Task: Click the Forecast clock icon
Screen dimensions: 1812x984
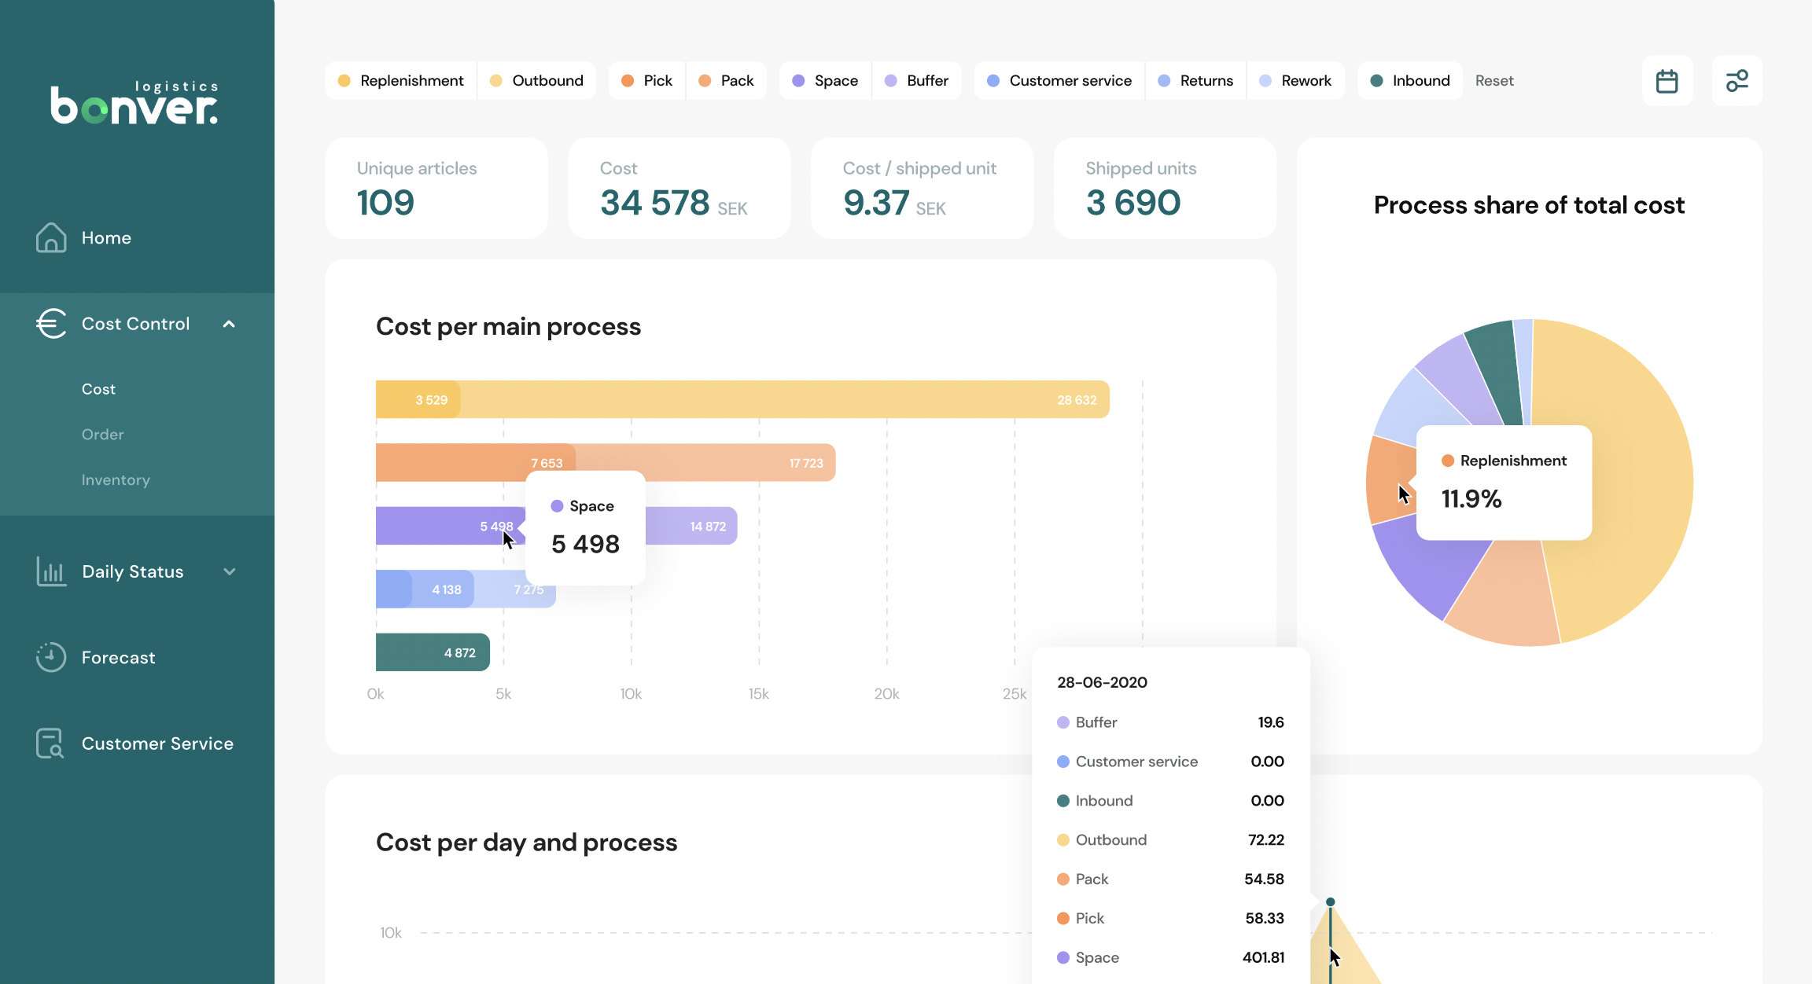Action: tap(51, 657)
